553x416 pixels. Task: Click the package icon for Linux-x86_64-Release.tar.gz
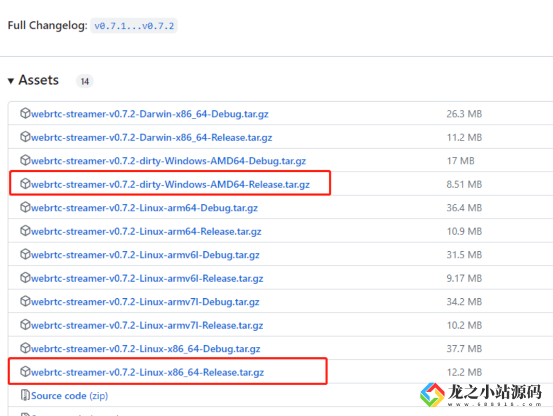[25, 372]
